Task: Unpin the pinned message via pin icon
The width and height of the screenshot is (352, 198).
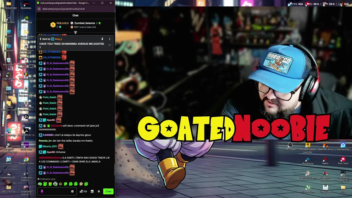Action: [x=102, y=39]
